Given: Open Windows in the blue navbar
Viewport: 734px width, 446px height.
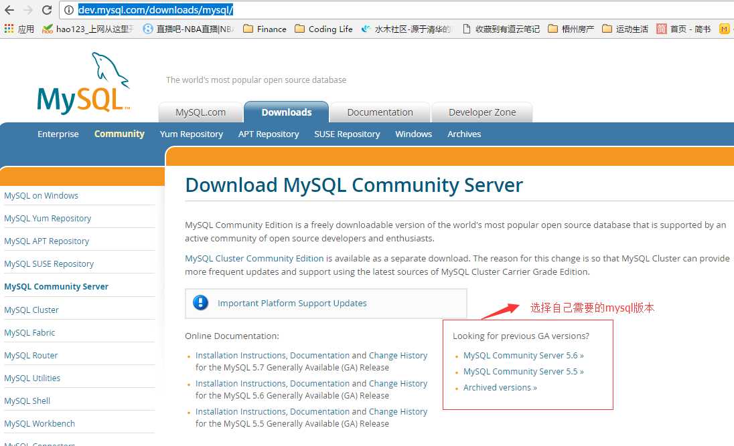Looking at the screenshot, I should tap(413, 134).
